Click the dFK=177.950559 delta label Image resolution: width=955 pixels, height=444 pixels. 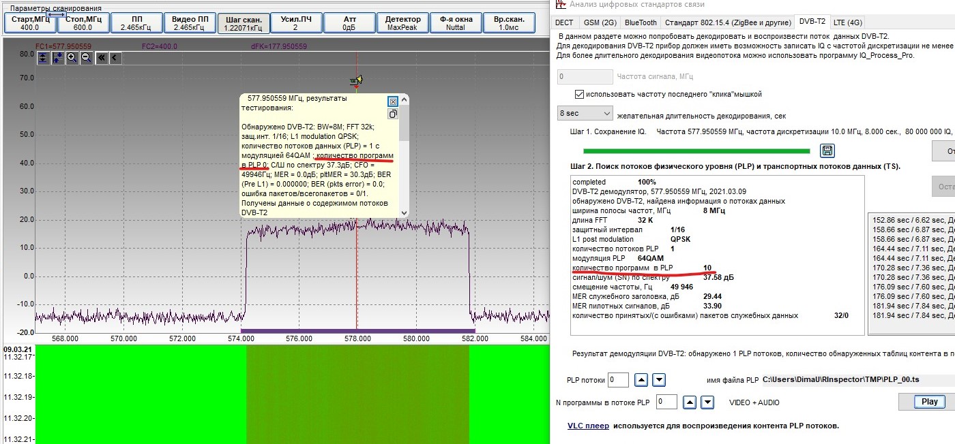click(x=279, y=46)
